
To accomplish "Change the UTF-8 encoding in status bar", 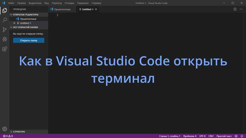I will pos(202,136).
